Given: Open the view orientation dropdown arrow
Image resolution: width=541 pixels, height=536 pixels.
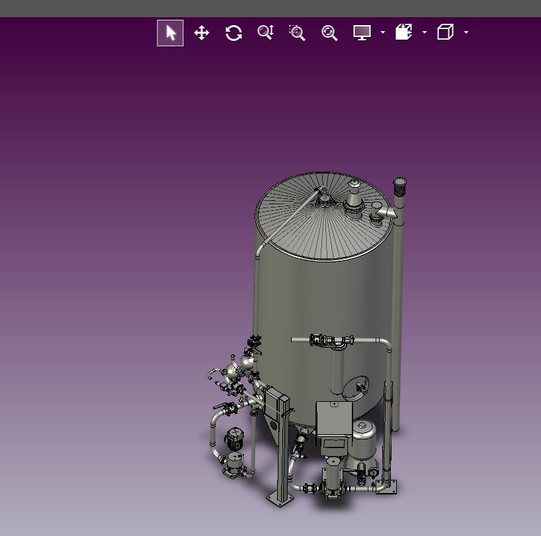Looking at the screenshot, I should coord(466,32).
